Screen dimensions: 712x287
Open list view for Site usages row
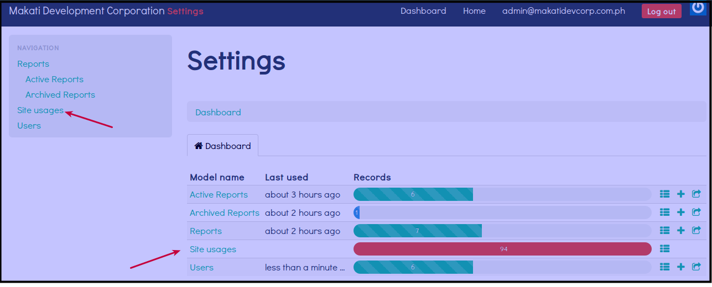click(x=665, y=249)
